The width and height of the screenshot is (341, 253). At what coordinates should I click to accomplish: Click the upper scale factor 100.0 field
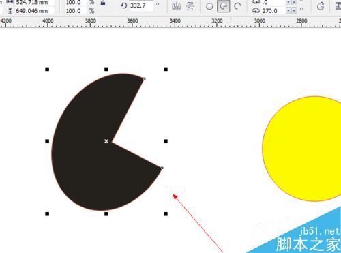(x=75, y=3)
